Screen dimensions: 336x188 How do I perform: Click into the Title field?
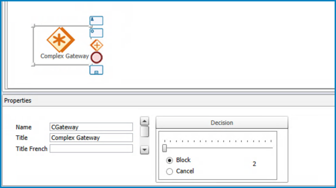[91, 138]
